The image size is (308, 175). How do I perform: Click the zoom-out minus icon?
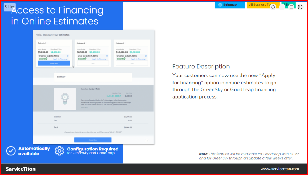(282, 7)
